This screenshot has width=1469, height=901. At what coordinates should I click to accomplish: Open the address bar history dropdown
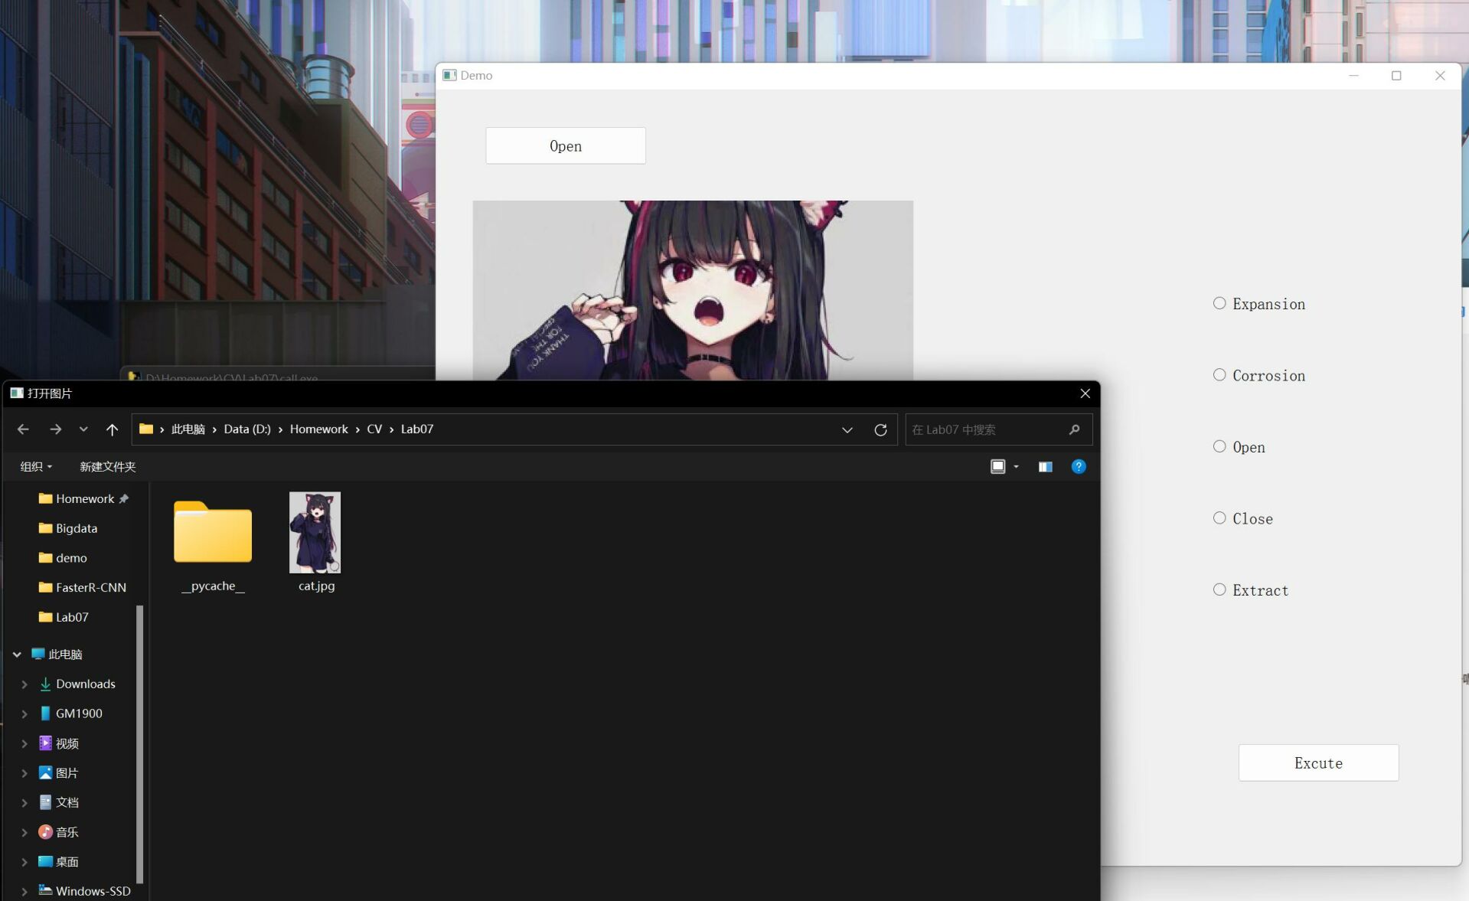pyautogui.click(x=847, y=429)
